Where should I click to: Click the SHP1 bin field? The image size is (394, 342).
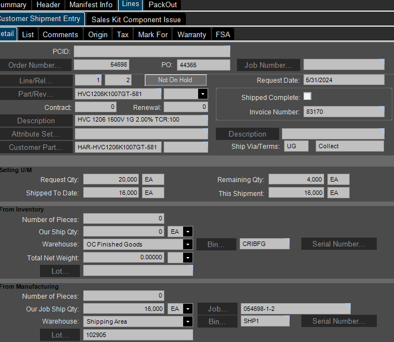tap(265, 321)
